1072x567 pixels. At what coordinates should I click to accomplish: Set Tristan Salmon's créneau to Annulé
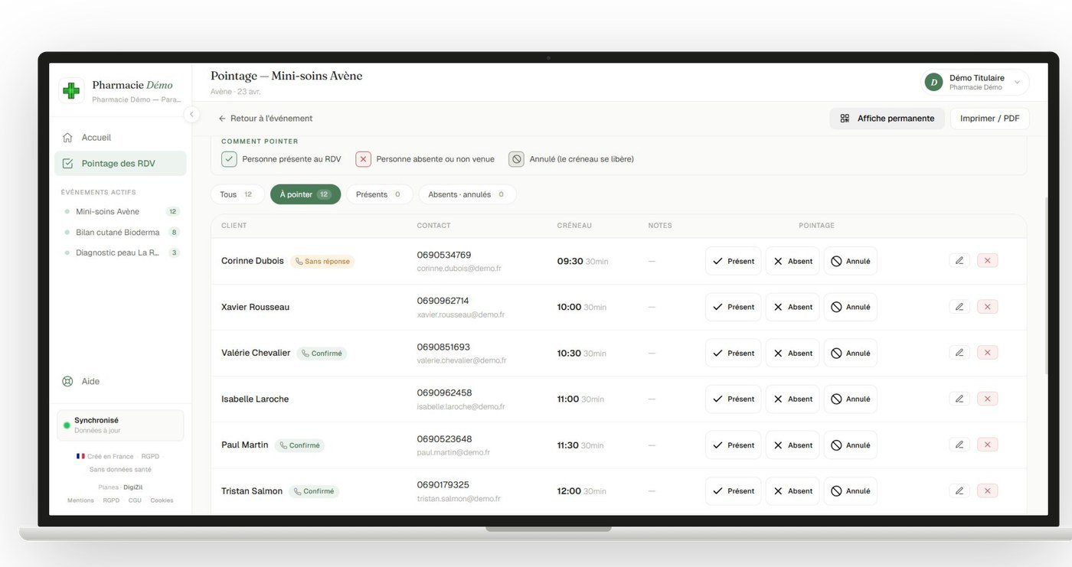point(850,490)
